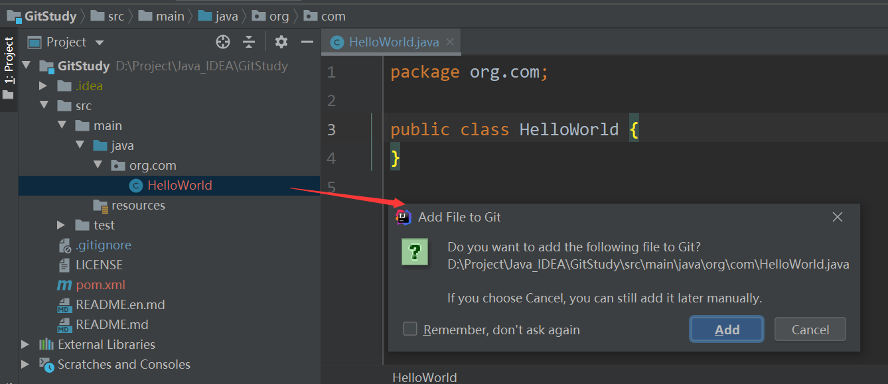The height and width of the screenshot is (384, 888).
Task: Select the .idea folder in tree
Action: click(x=89, y=86)
